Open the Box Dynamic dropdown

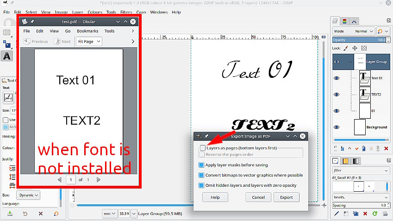coord(28,195)
